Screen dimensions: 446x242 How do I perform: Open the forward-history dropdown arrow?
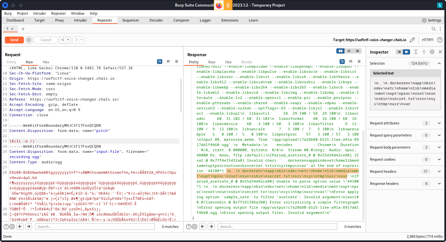pyautogui.click(x=82, y=40)
